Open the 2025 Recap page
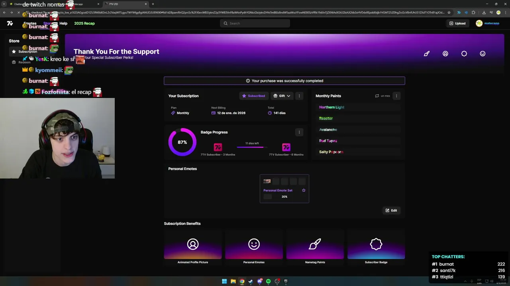Viewport: 510px width, 286px height. coord(84,23)
